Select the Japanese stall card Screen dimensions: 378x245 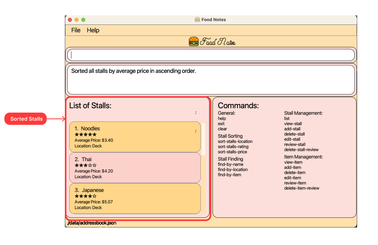point(135,198)
